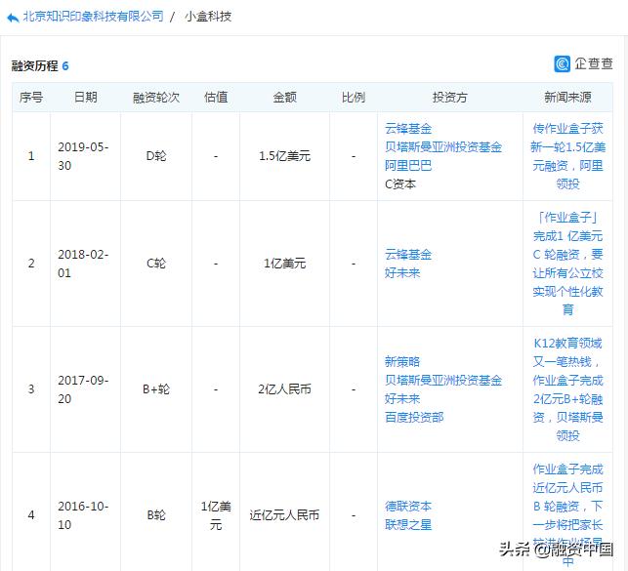Click date 2019-05-30 cell

[x=83, y=156]
